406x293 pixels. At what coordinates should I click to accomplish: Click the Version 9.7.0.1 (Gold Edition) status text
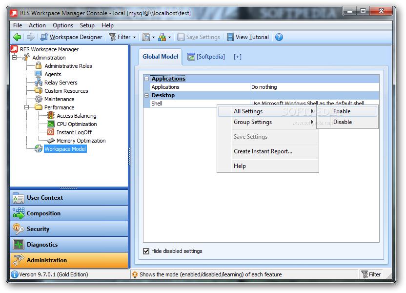53,274
